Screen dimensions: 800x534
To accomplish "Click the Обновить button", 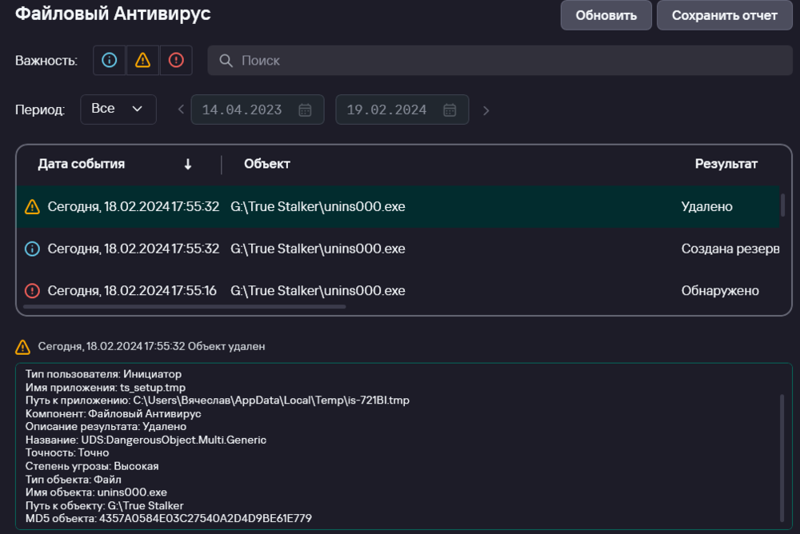I will coord(606,15).
